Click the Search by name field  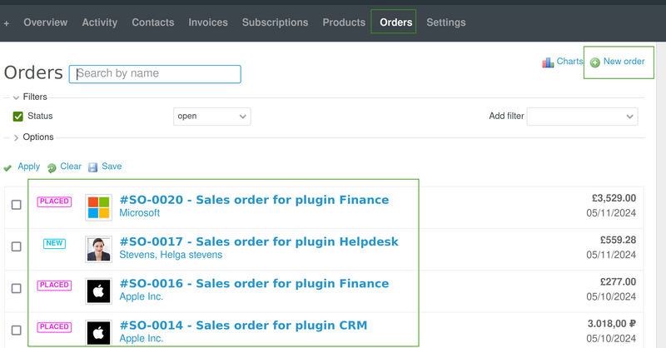point(156,73)
